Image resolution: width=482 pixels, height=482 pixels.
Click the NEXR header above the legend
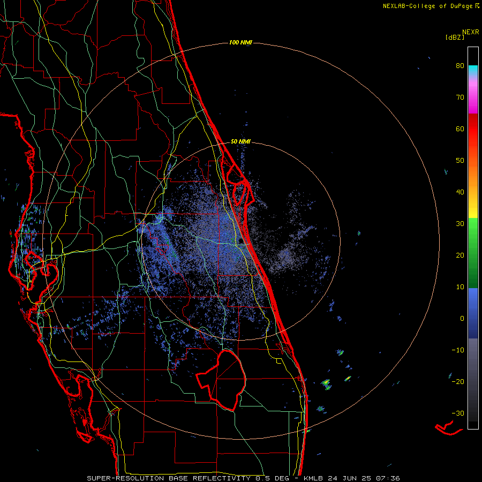[x=471, y=32]
